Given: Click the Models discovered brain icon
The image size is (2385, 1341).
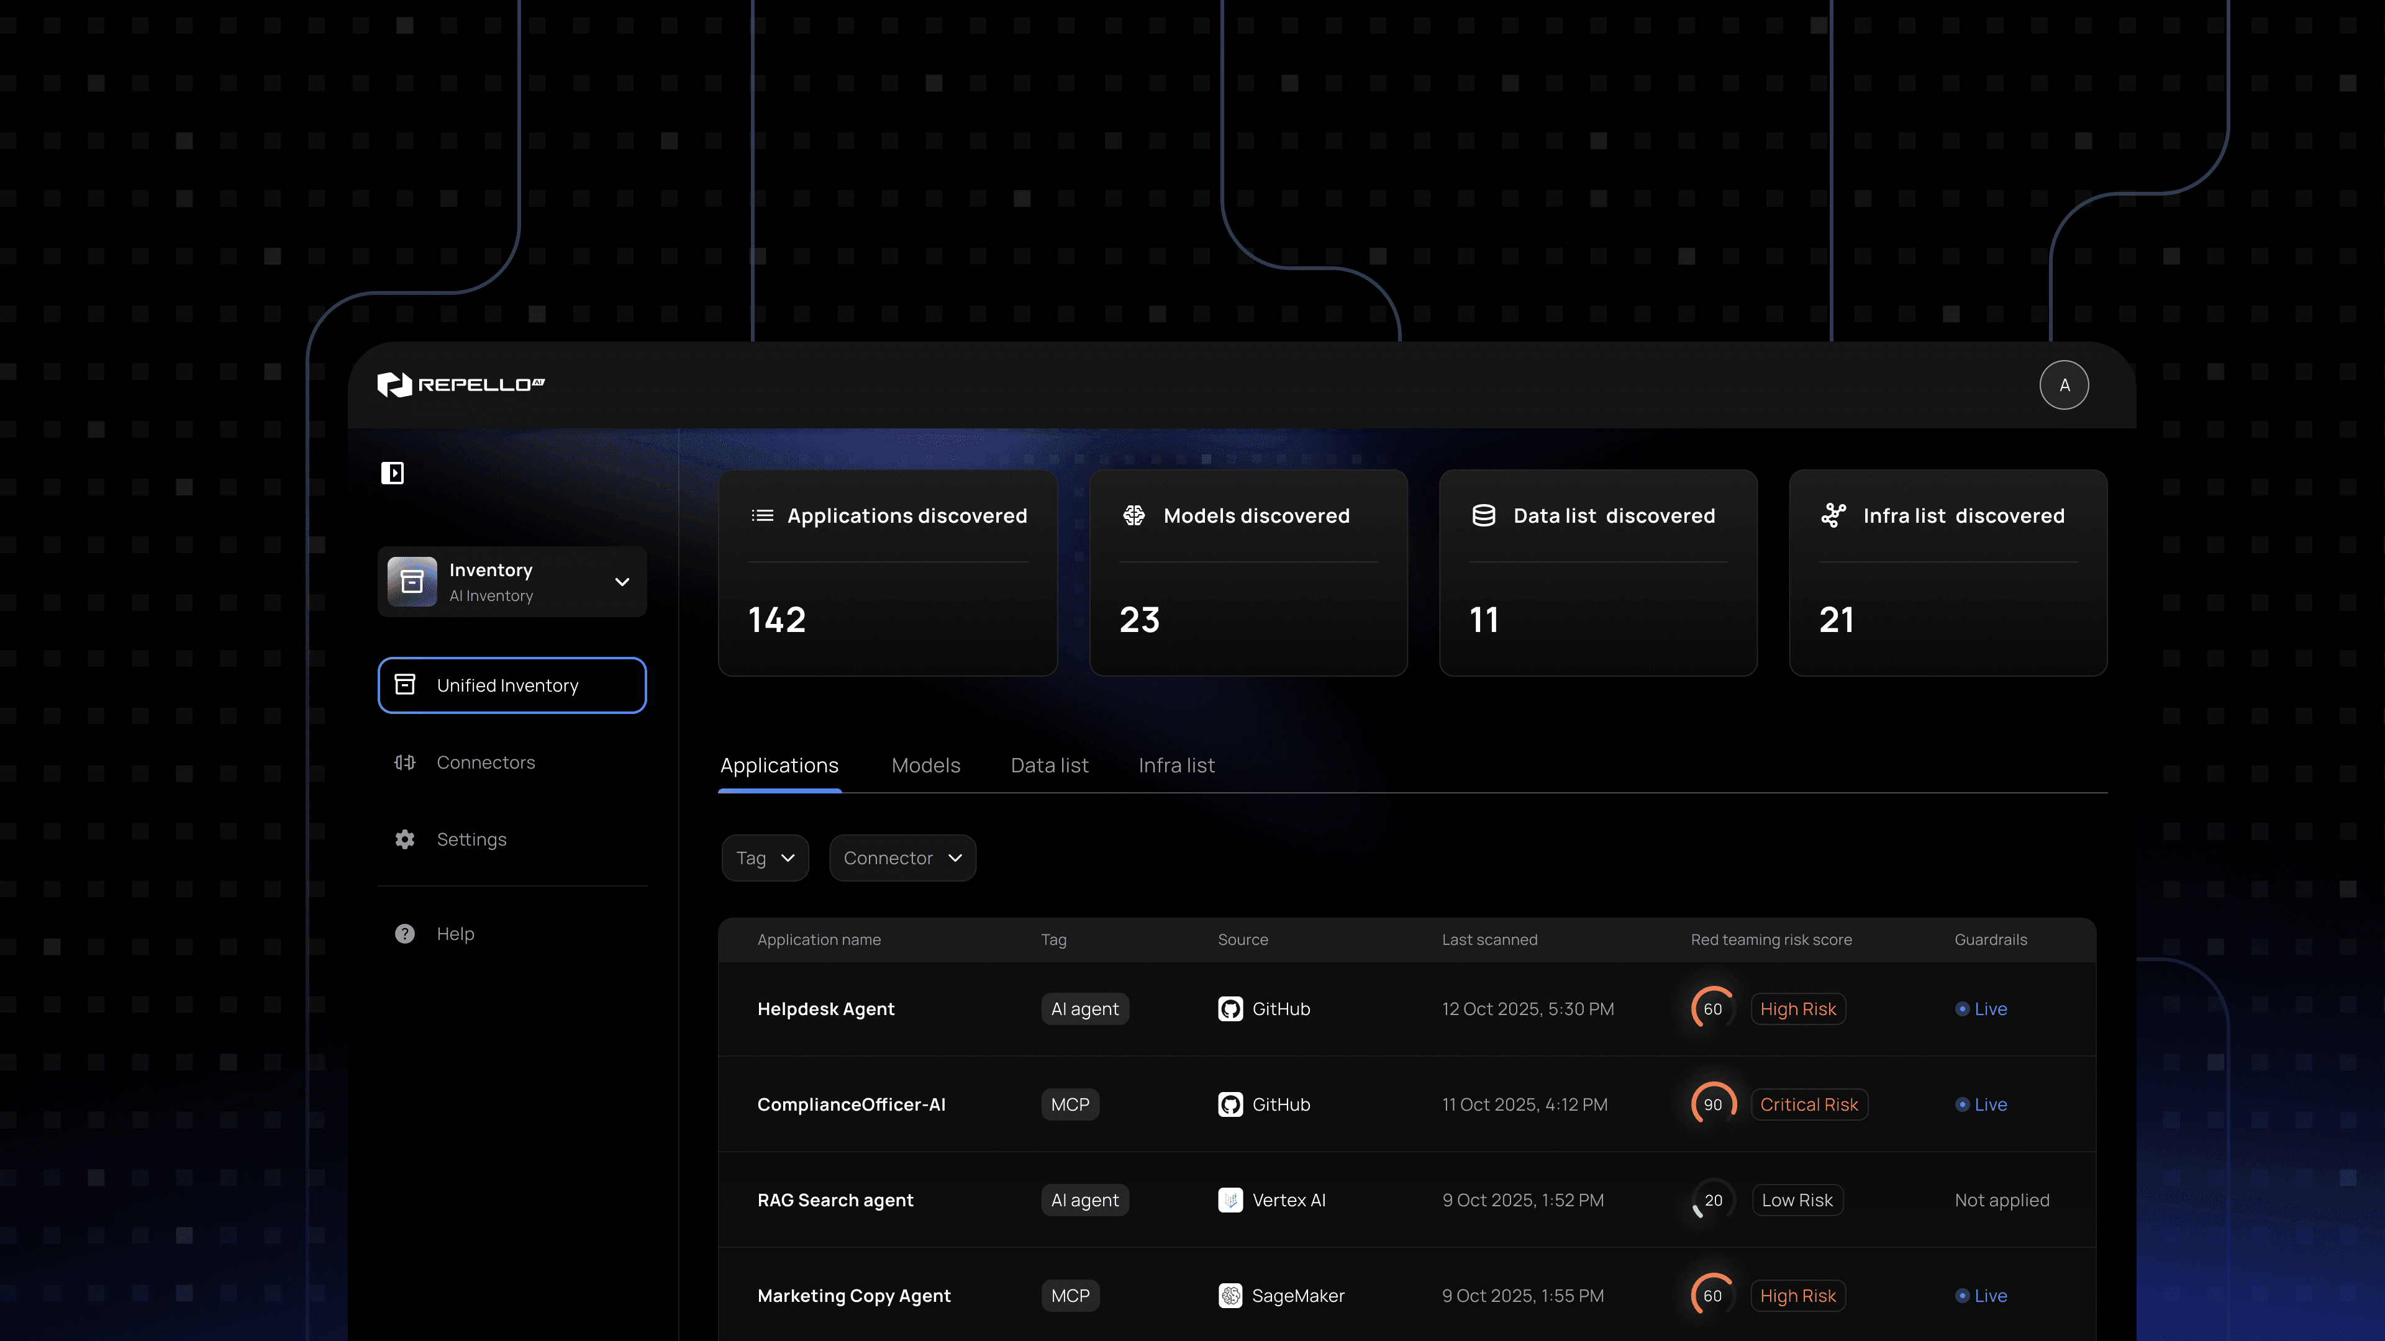Looking at the screenshot, I should click(x=1133, y=515).
